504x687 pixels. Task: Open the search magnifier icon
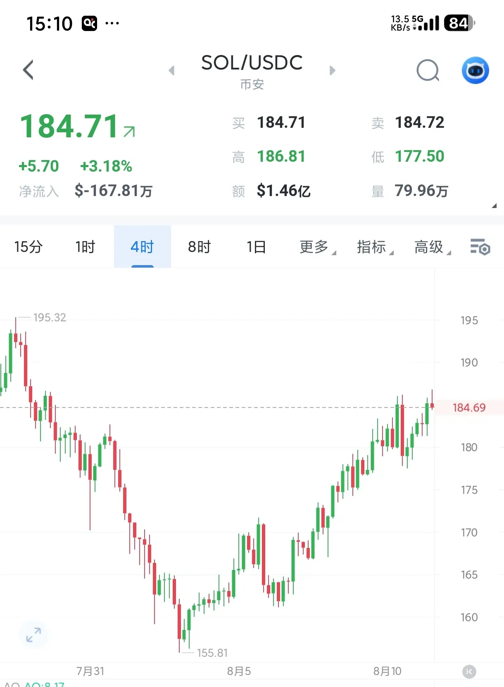click(428, 70)
